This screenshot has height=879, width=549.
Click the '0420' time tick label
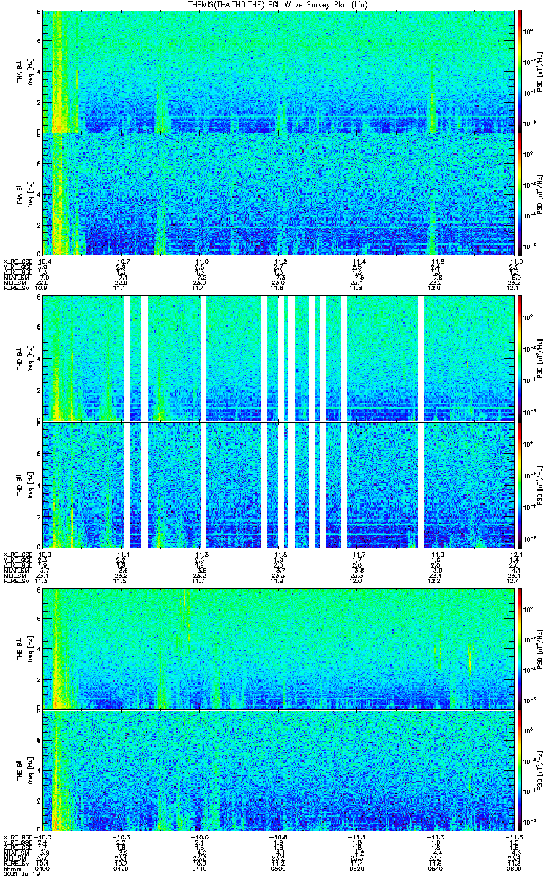[x=122, y=869]
